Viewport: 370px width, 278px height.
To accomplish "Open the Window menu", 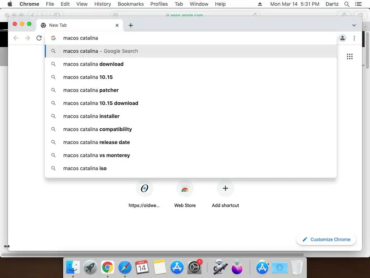I will (x=199, y=4).
